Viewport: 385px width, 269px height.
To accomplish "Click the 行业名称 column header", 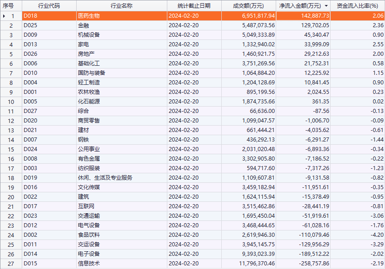I will [122, 6].
